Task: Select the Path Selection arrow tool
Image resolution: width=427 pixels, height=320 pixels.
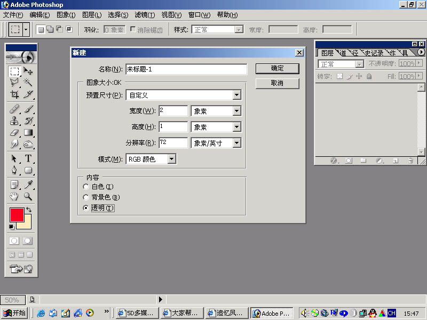Action: tap(14, 158)
